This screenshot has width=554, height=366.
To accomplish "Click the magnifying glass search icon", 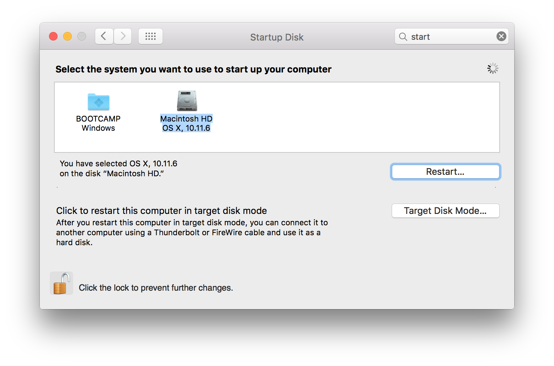I will 403,37.
